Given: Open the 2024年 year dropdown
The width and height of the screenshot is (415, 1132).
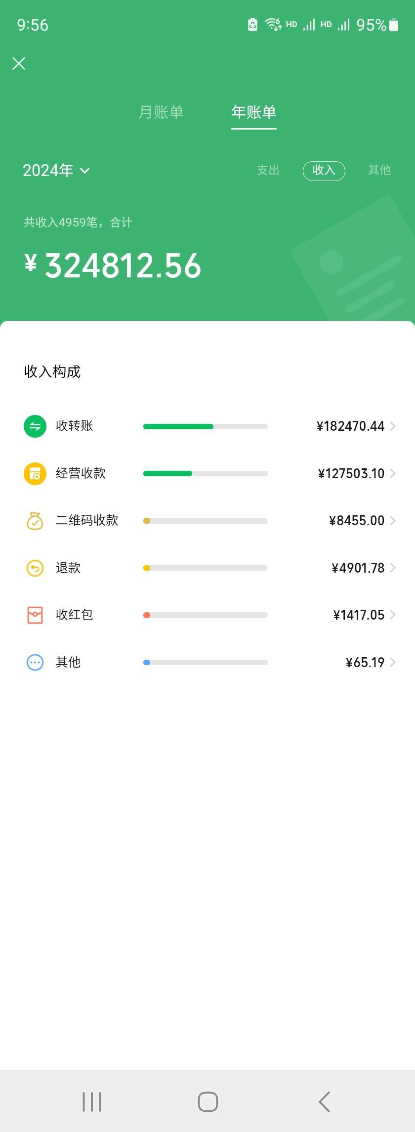Looking at the screenshot, I should 56,170.
